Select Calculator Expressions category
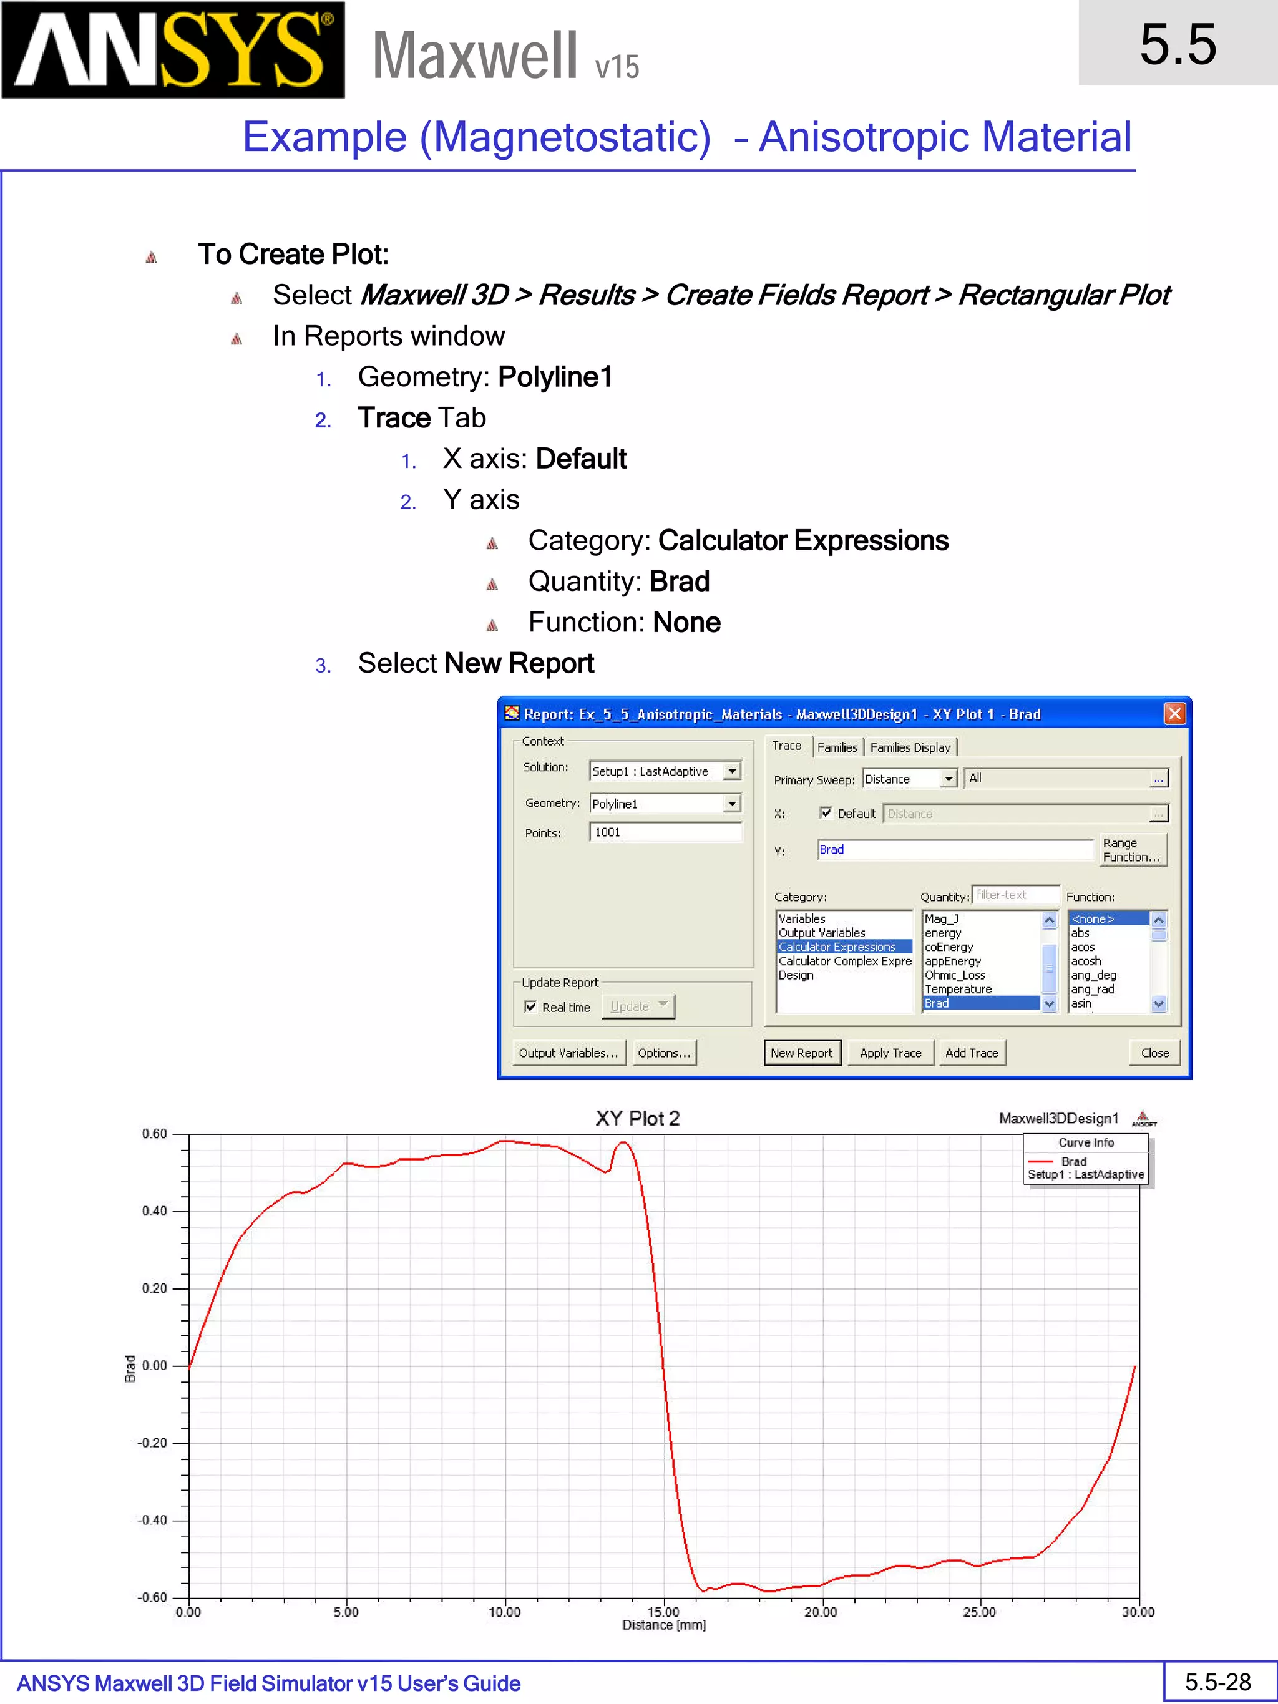This screenshot has width=1278, height=1704. 844,947
